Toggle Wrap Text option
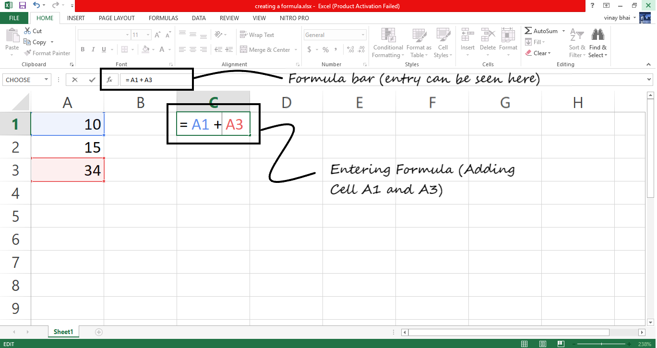Screen dimensions: 657x348 pyautogui.click(x=257, y=35)
